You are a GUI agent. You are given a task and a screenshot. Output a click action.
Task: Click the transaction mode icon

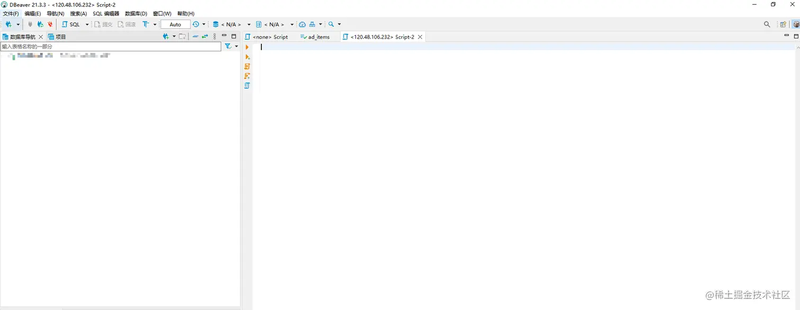pyautogui.click(x=146, y=24)
